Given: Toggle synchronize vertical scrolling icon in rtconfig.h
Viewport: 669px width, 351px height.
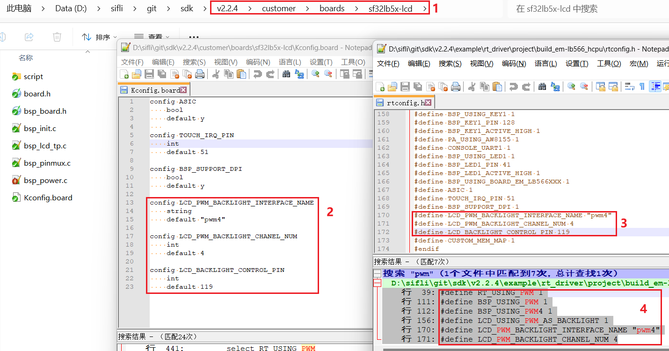Looking at the screenshot, I should pyautogui.click(x=601, y=87).
